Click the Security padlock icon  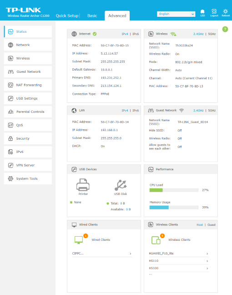point(10,138)
